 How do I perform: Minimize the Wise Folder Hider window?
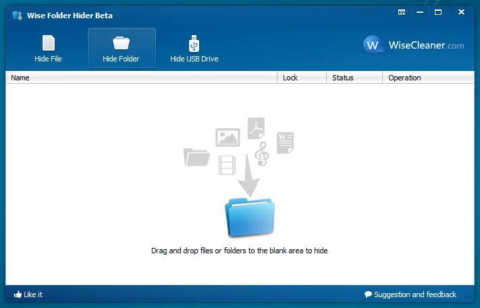[x=420, y=12]
